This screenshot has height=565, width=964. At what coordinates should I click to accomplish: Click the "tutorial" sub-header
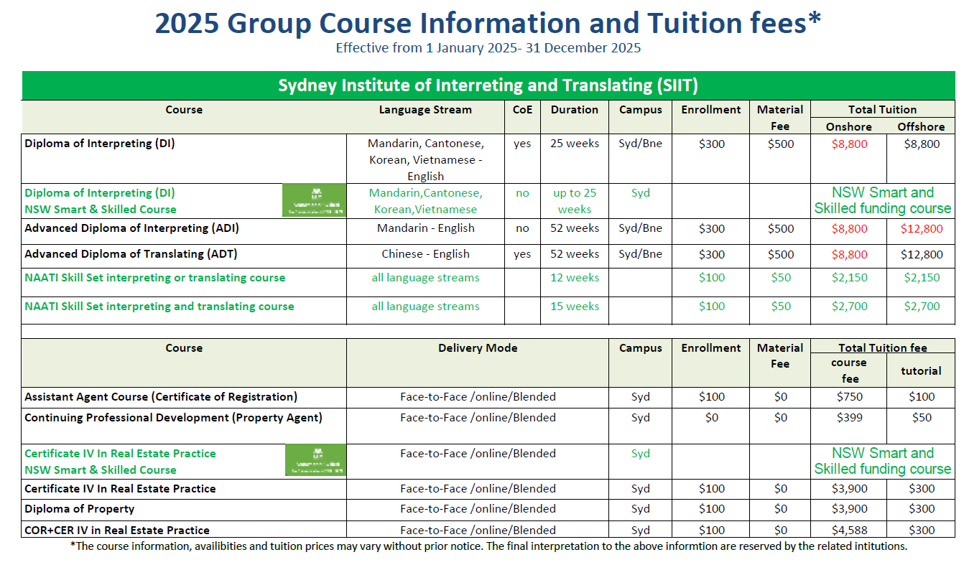(921, 371)
